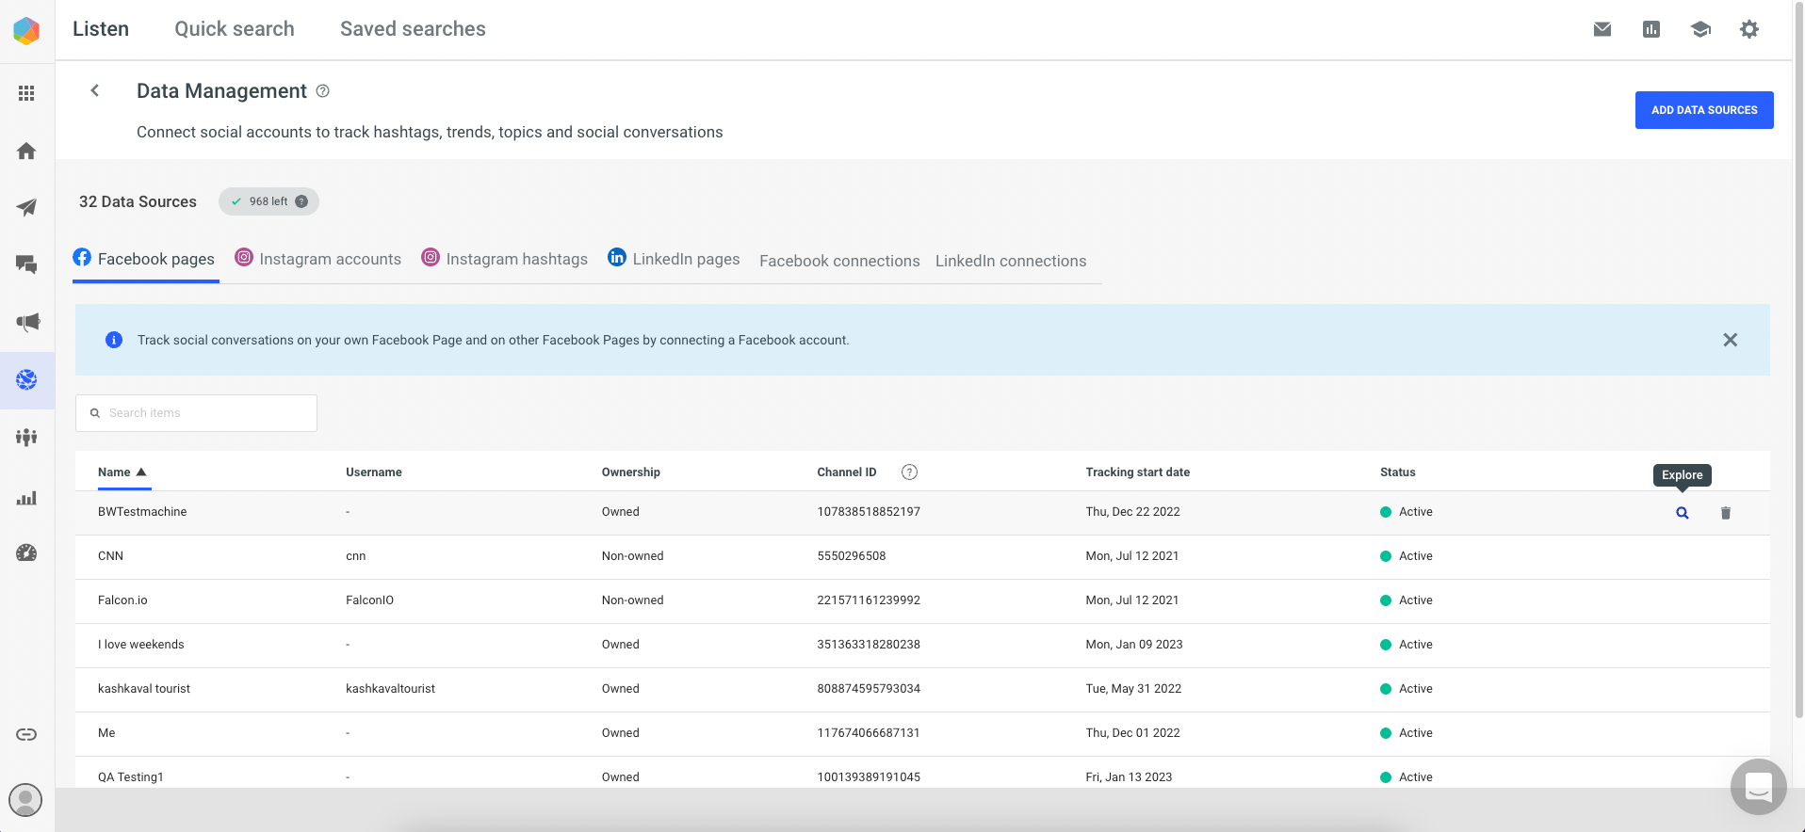Click channel ID 107838518852197

point(869,512)
